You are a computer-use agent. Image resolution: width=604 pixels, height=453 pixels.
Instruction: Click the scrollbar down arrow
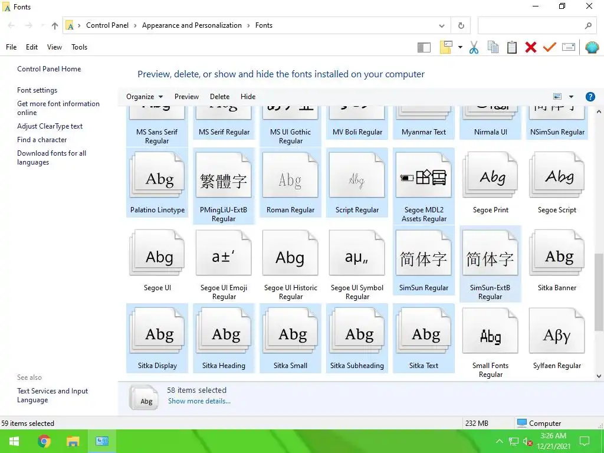point(599,376)
